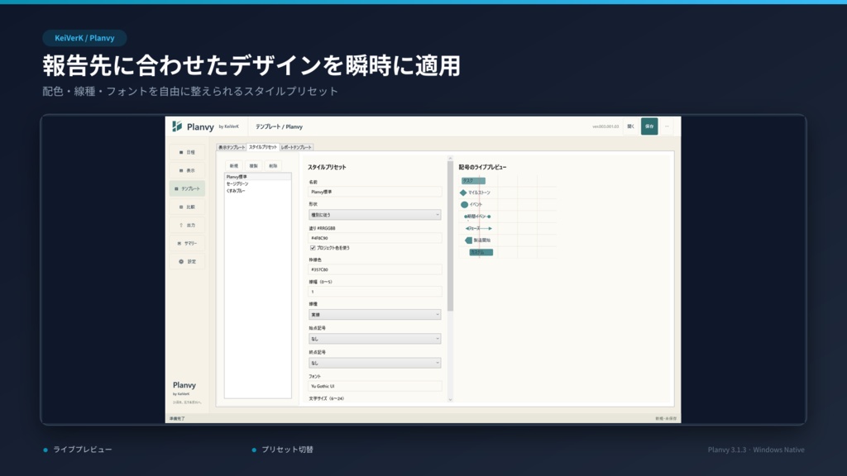
Task: Click the 塗り #RRGGBB color input
Action: (375, 237)
